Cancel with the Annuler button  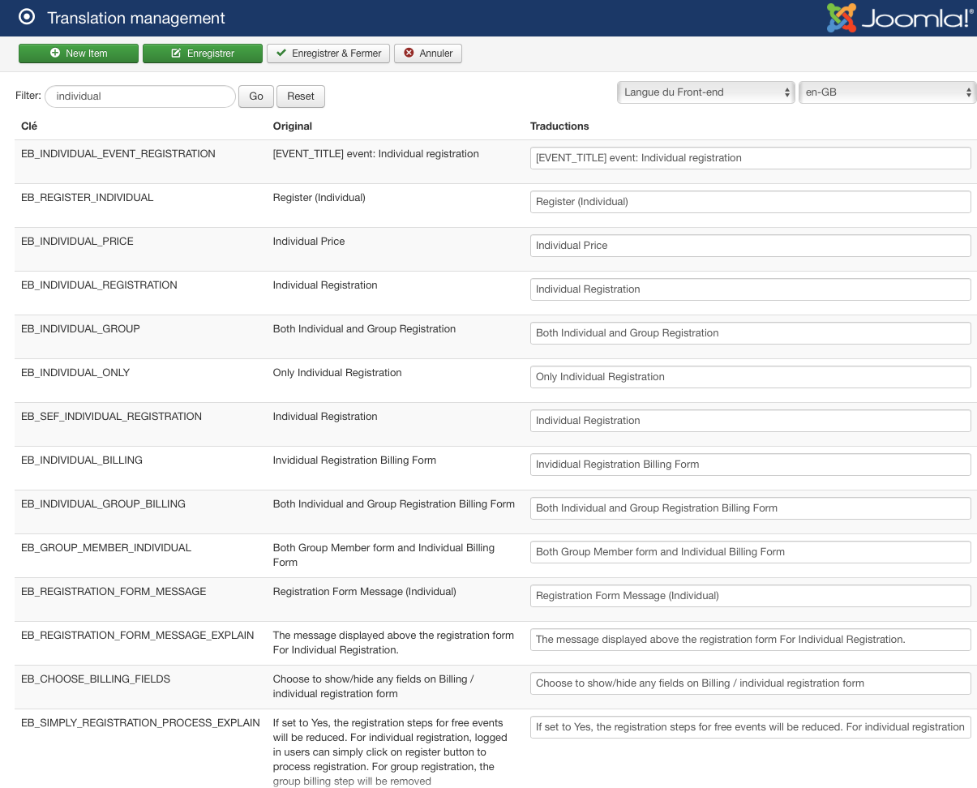(x=428, y=54)
